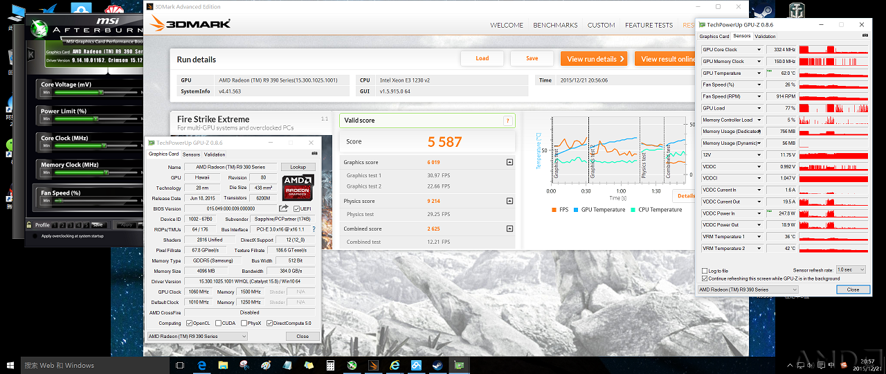Collapse the Physics score section
886x374 pixels.
click(509, 202)
